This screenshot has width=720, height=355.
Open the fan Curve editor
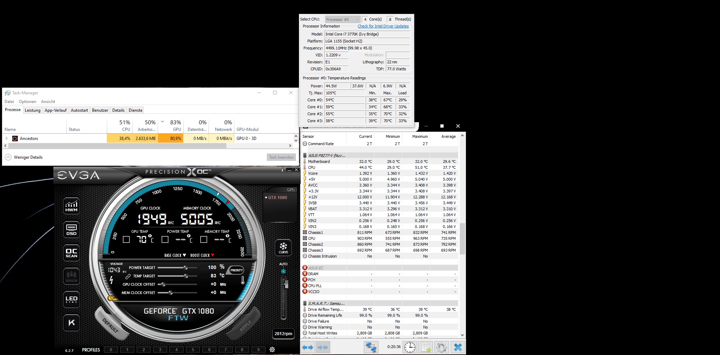coord(283,247)
